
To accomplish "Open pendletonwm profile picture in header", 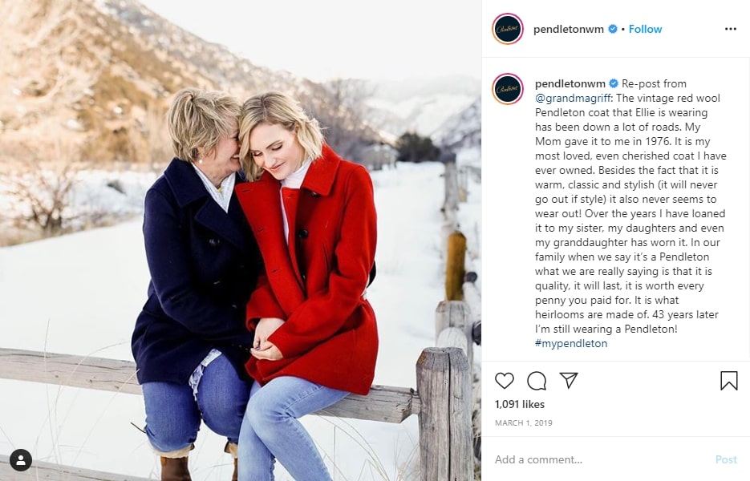I will (508, 29).
